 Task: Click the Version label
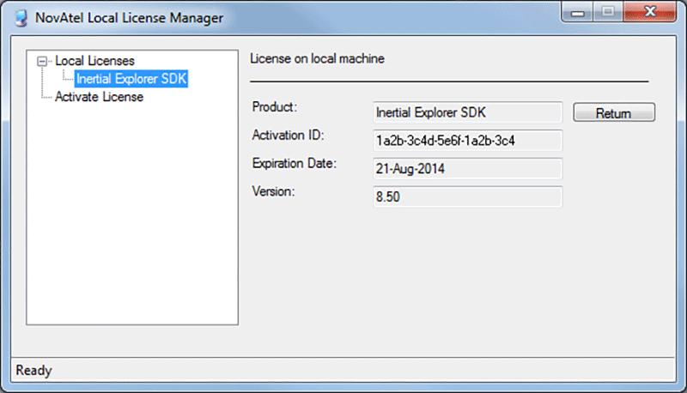[x=273, y=191]
